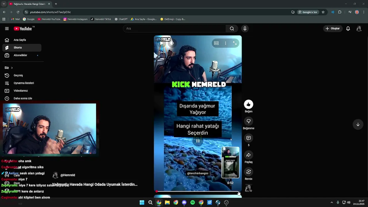Screen dimensions: 368x207
Task: Reload the page
Action: pos(18,12)
